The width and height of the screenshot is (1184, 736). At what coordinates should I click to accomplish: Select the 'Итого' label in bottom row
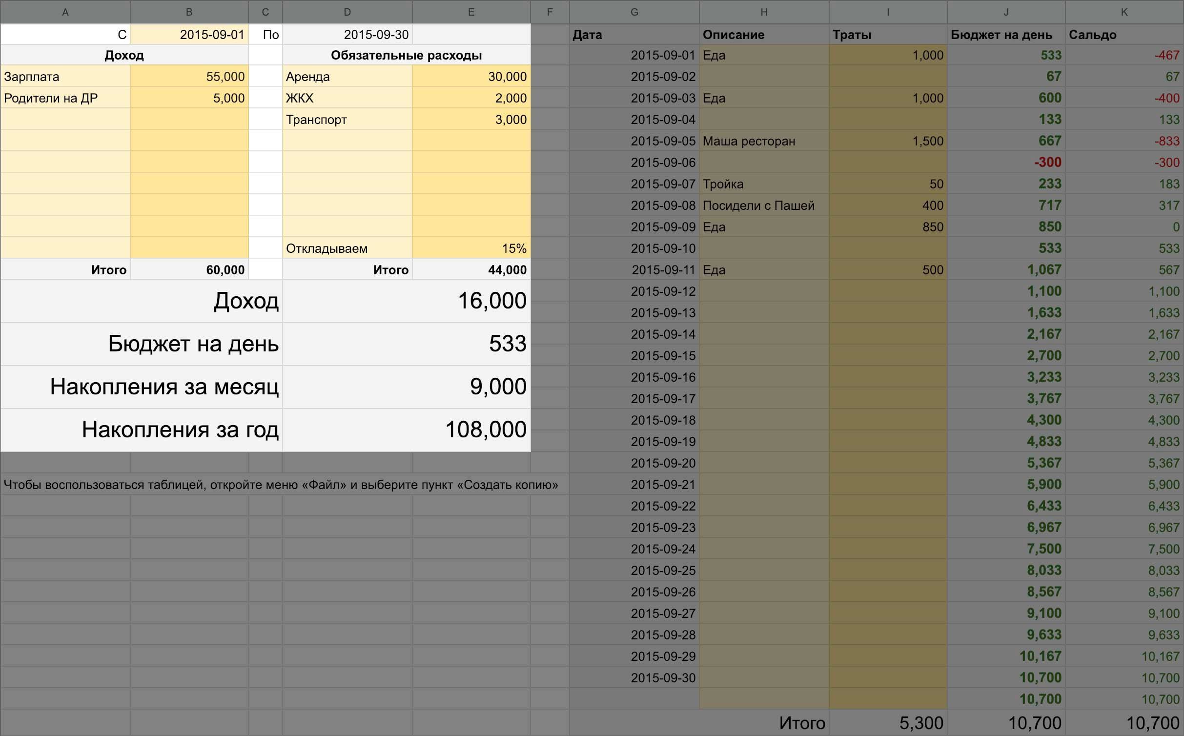click(802, 723)
